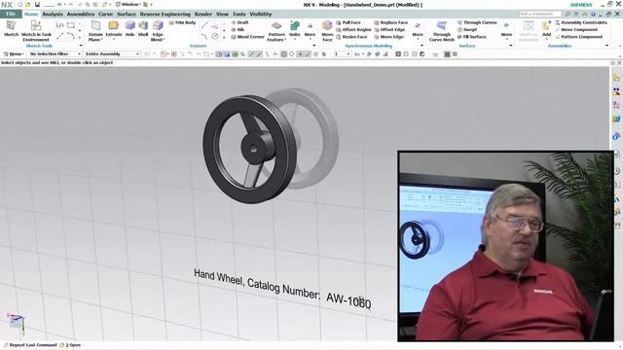Open Assembly Constraints
623x350 pixels.
click(x=581, y=22)
